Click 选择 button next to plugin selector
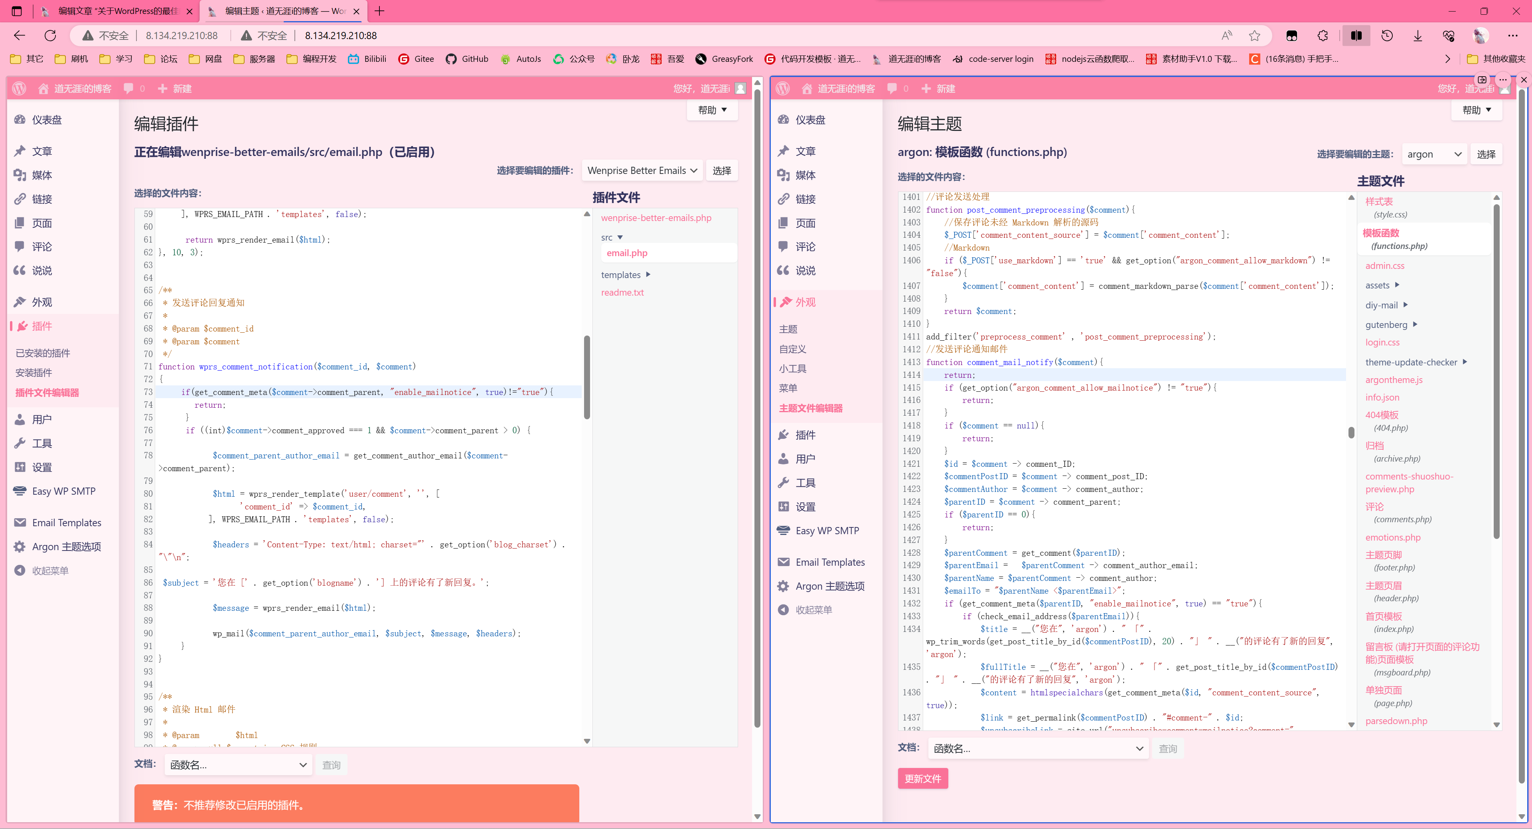Viewport: 1532px width, 829px height. (x=721, y=171)
